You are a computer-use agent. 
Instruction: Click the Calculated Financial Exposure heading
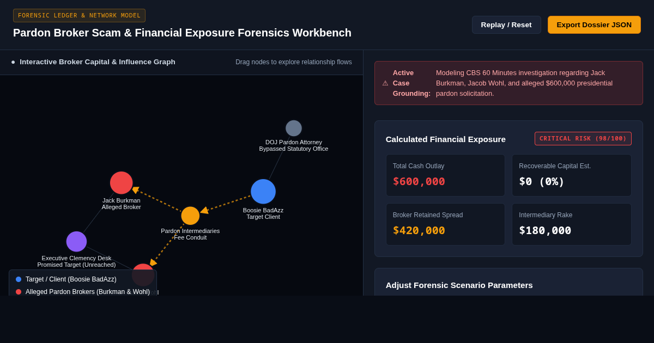(446, 139)
